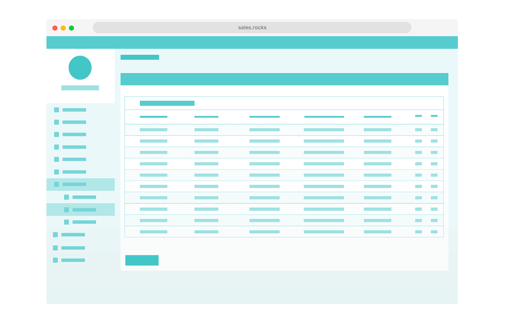Image resolution: width=505 pixels, height=326 pixels.
Task: Click the username placeholder under the avatar
Action: [x=80, y=88]
